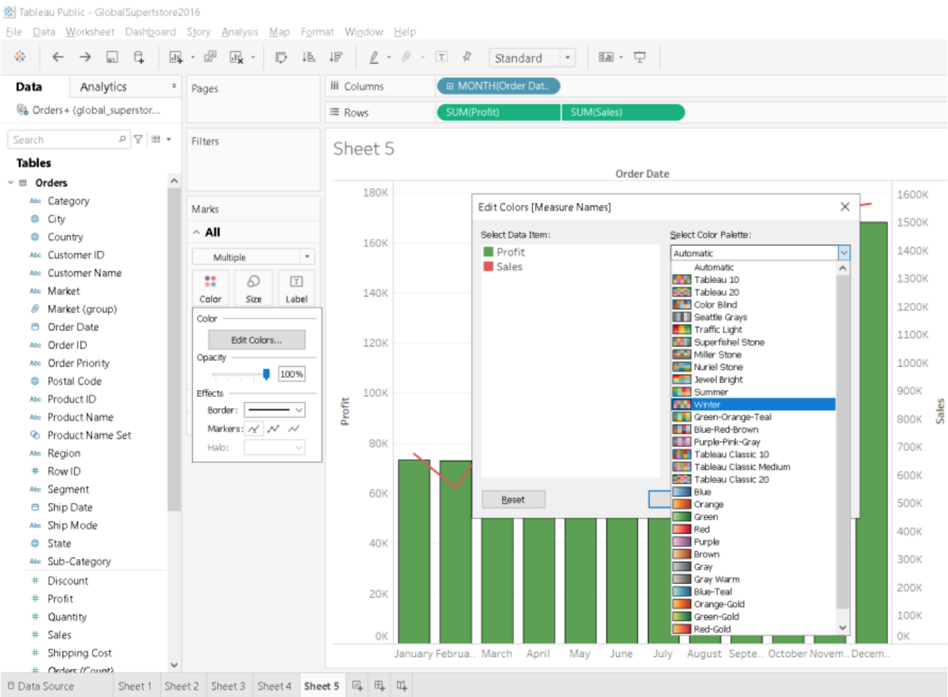Click the Add new data source icon
The width and height of the screenshot is (948, 697).
click(139, 57)
